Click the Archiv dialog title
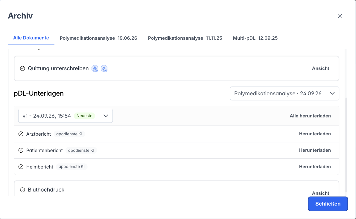 pyautogui.click(x=20, y=16)
